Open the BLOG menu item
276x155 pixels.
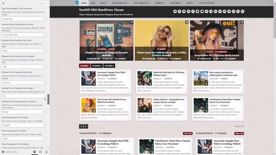(x=93, y=3)
